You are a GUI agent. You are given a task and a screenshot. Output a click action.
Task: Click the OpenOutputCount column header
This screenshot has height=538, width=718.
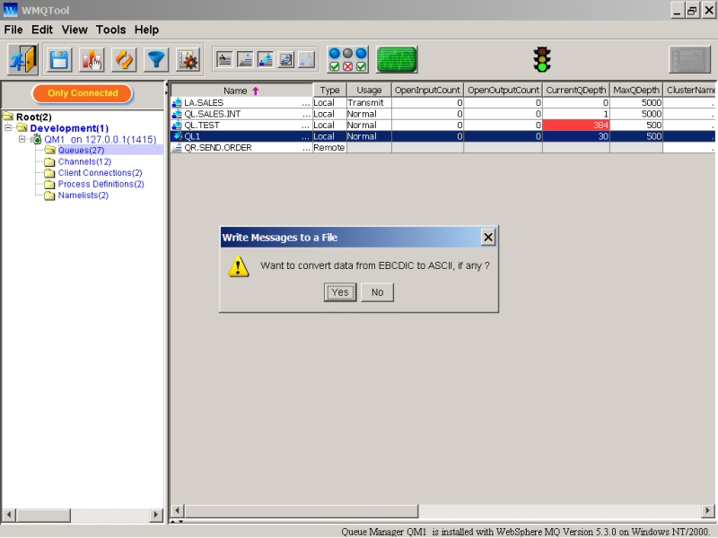pyautogui.click(x=503, y=91)
